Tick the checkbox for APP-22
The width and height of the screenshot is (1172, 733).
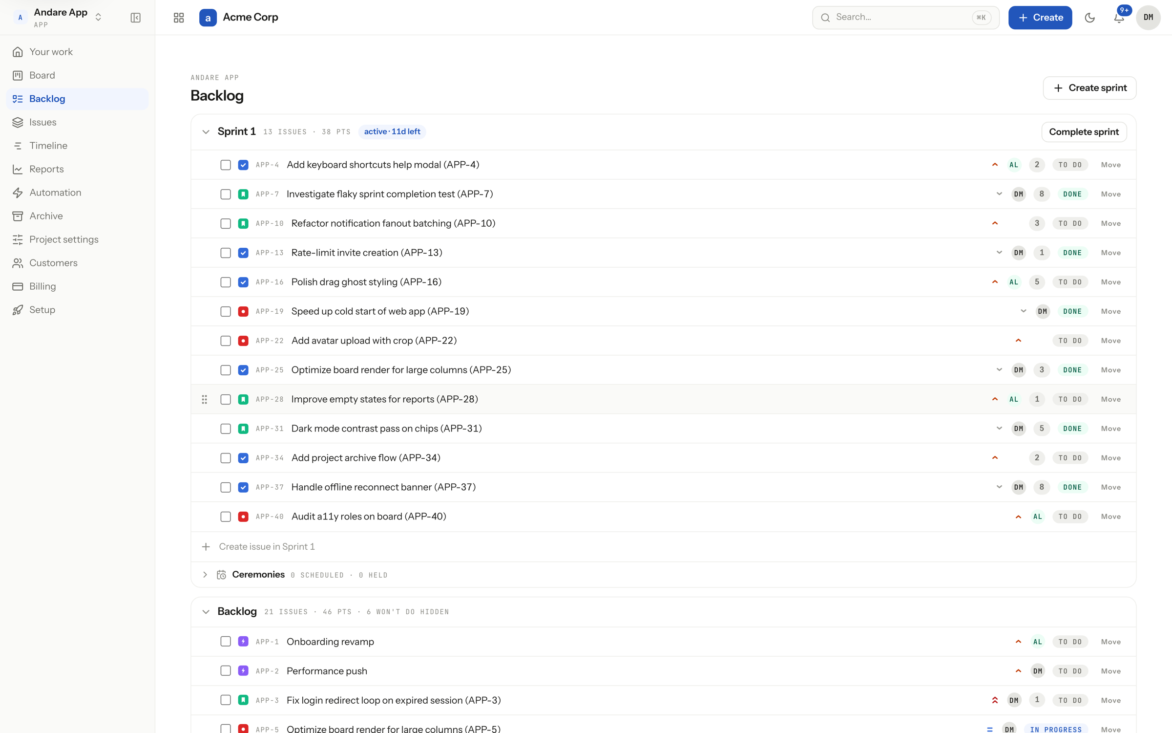coord(225,341)
